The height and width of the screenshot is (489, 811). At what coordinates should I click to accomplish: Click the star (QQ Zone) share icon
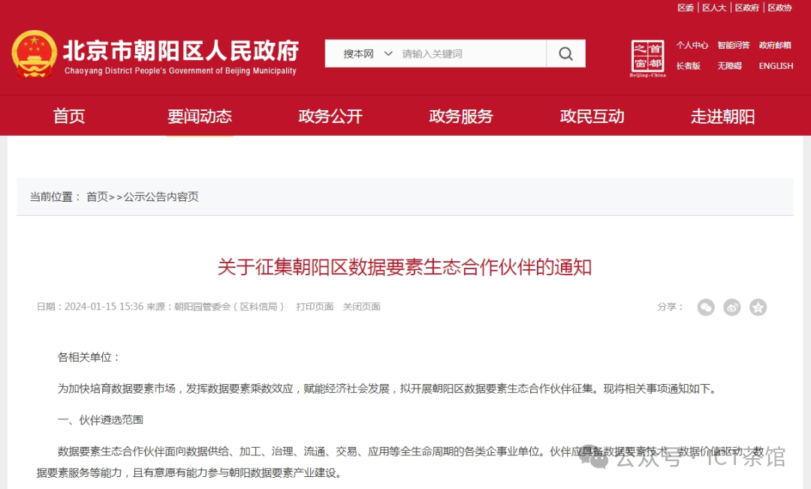point(758,307)
